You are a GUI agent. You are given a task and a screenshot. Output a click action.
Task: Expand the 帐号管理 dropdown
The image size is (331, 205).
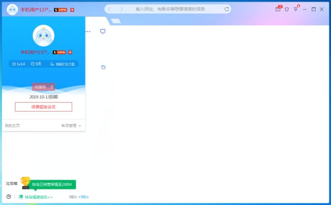[71, 126]
